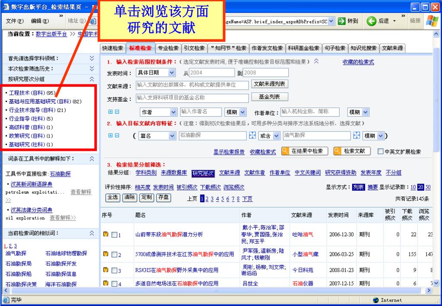Click the yellow document icon in row 1
This screenshot has width=442, height=306.
click(106, 234)
